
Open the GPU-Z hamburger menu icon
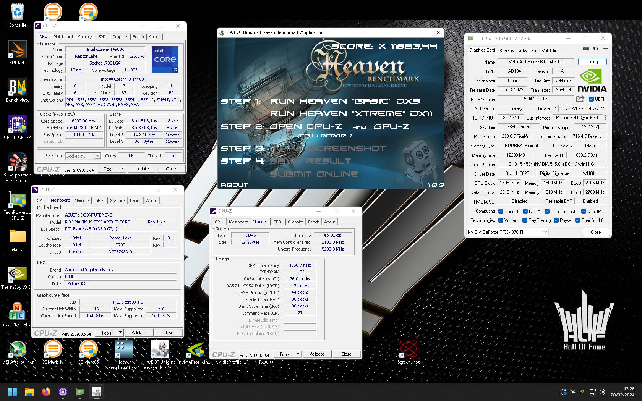click(x=605, y=49)
